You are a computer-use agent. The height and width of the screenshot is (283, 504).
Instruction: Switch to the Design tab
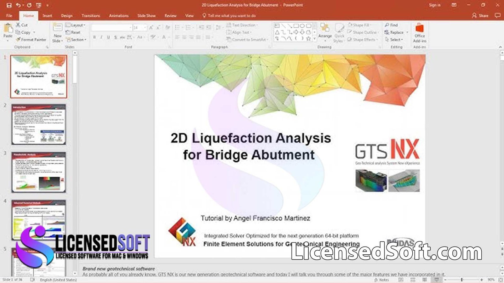(66, 15)
